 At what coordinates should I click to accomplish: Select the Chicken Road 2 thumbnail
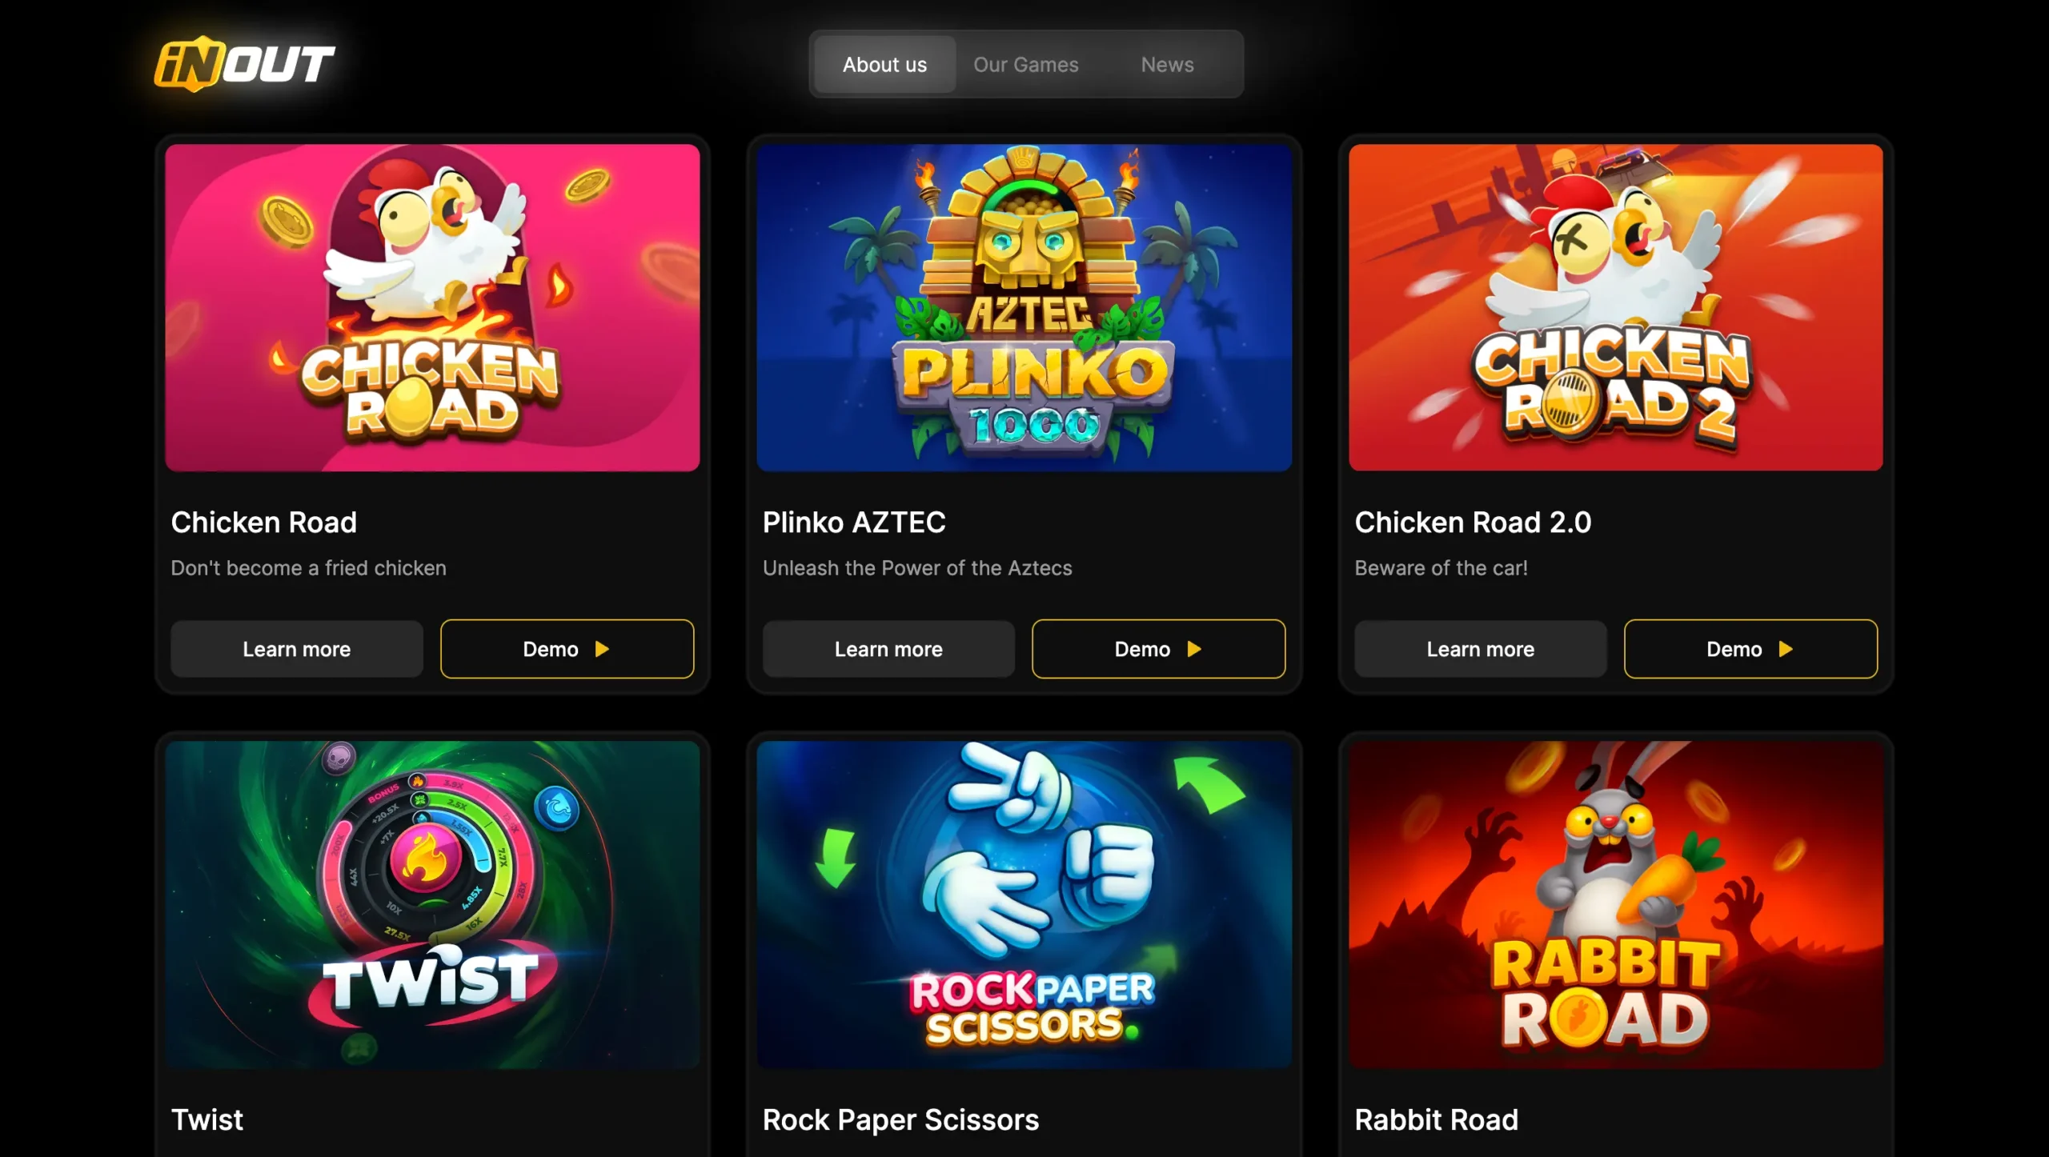point(1615,308)
